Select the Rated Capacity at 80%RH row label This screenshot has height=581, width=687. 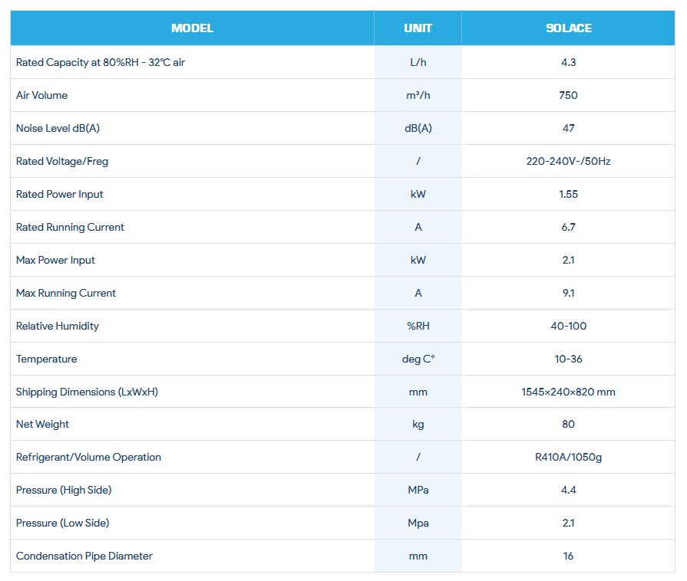point(101,62)
